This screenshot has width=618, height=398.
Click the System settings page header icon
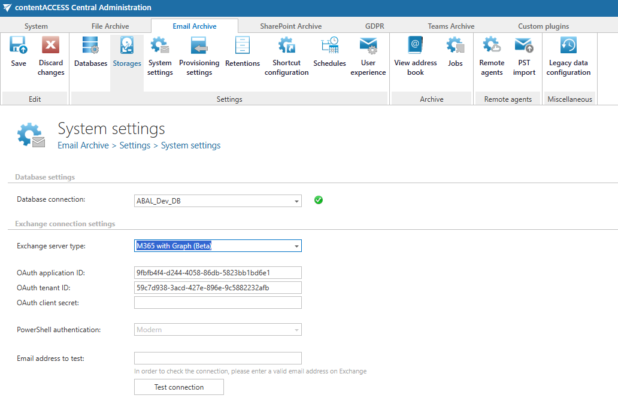pyautogui.click(x=31, y=135)
